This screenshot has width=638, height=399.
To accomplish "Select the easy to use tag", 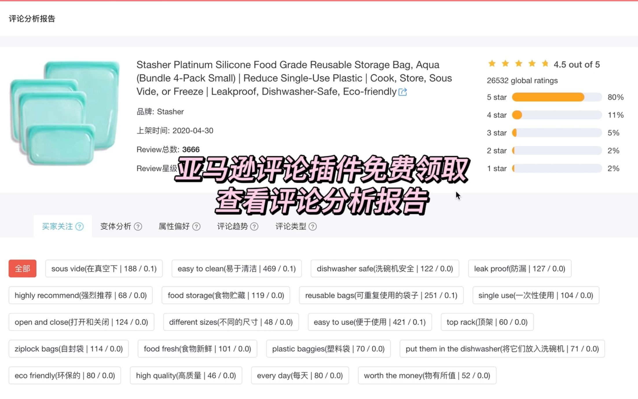I will [x=370, y=322].
